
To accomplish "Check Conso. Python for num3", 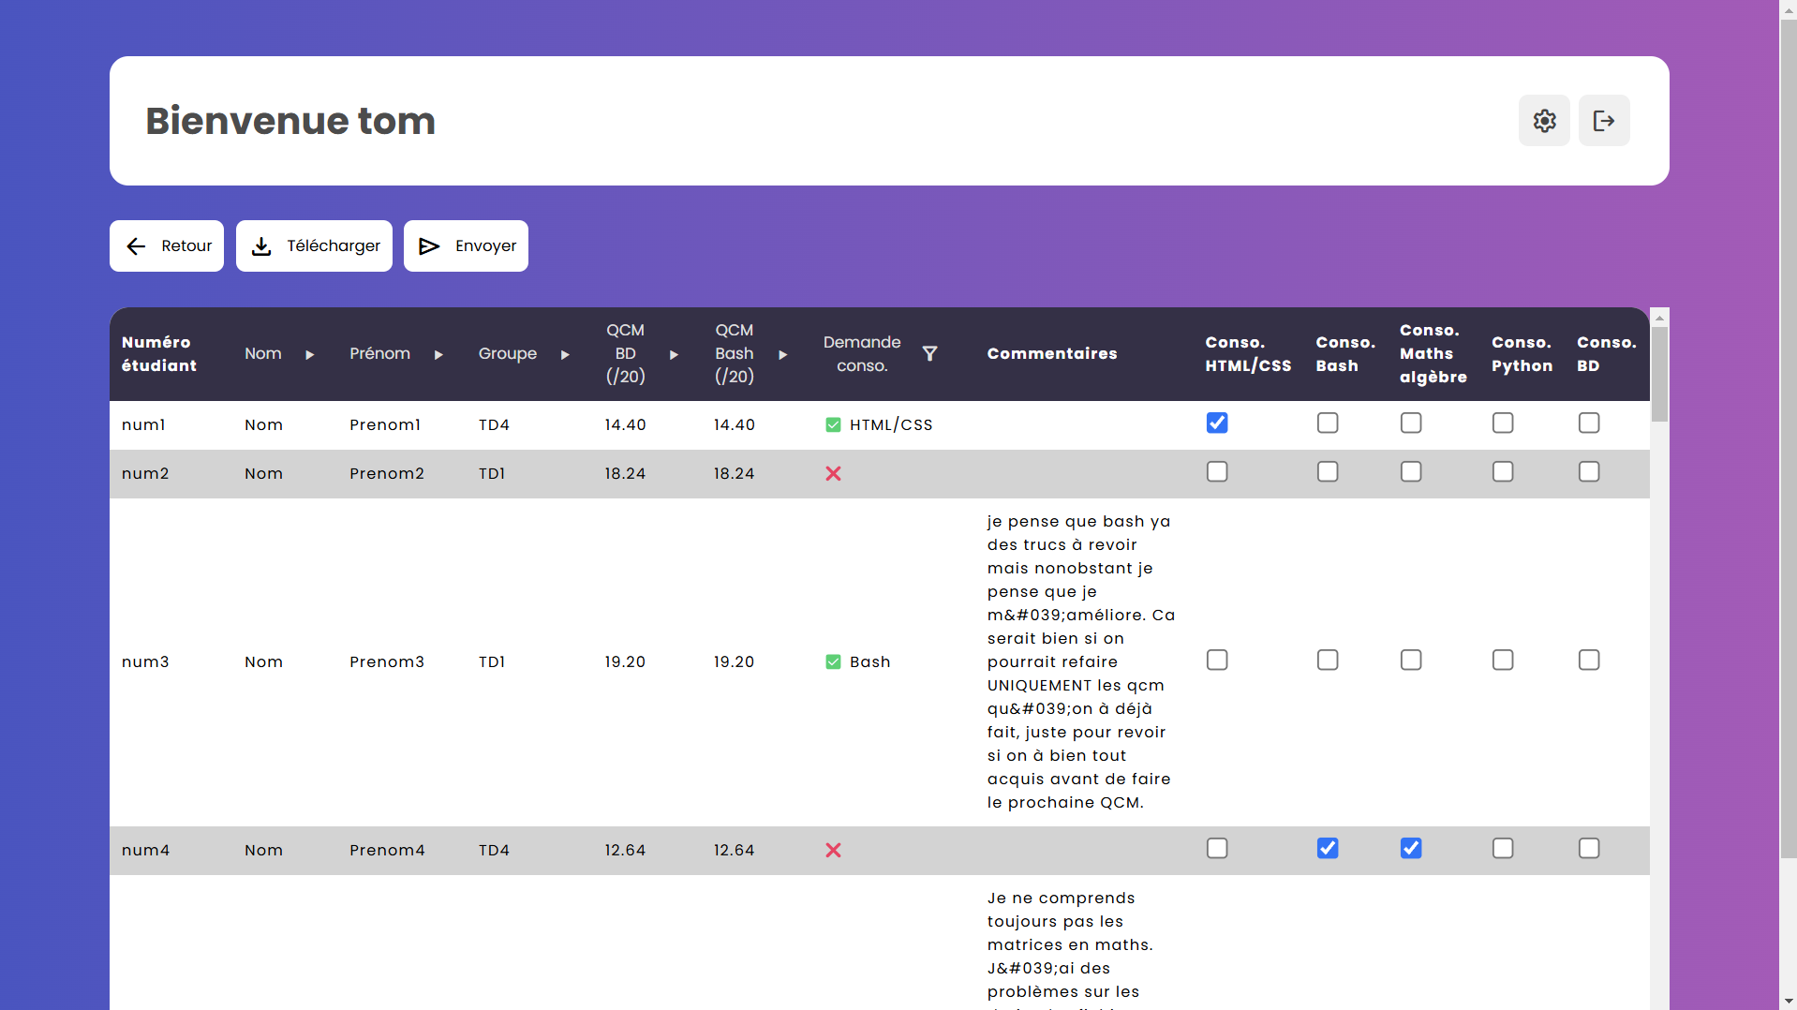I will pyautogui.click(x=1502, y=660).
